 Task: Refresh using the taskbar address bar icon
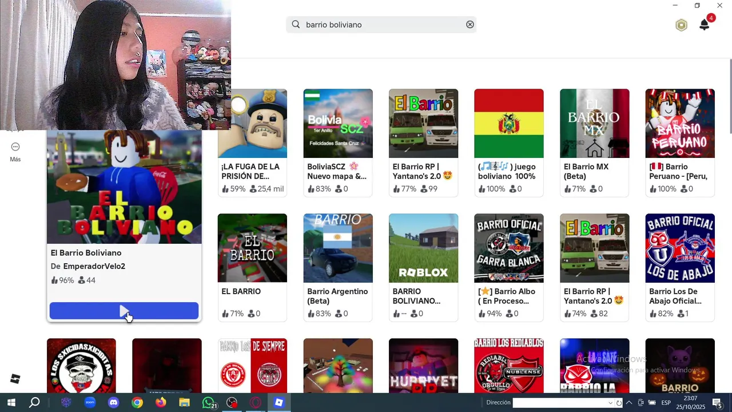[x=619, y=403]
